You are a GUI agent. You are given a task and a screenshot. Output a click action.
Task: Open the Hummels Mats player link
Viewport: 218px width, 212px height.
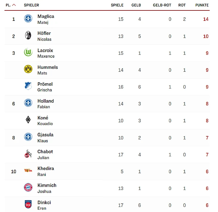point(47,70)
